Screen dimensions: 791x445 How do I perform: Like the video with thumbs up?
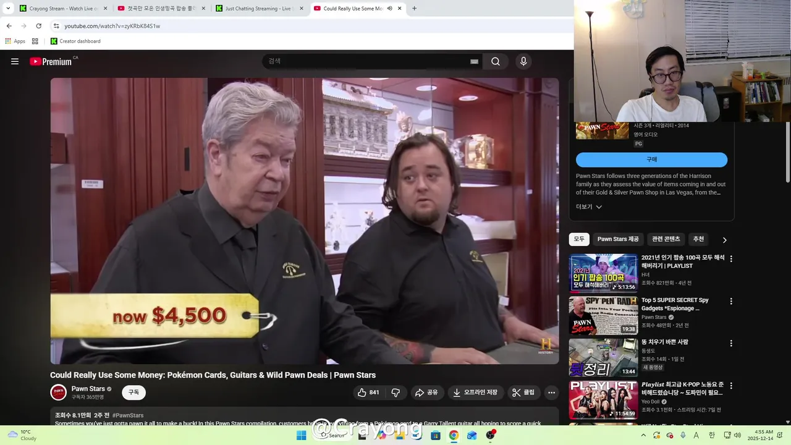pyautogui.click(x=369, y=392)
